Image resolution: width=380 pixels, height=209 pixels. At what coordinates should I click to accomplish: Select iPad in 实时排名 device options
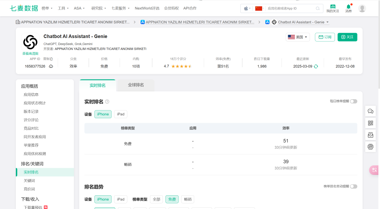[x=121, y=114]
